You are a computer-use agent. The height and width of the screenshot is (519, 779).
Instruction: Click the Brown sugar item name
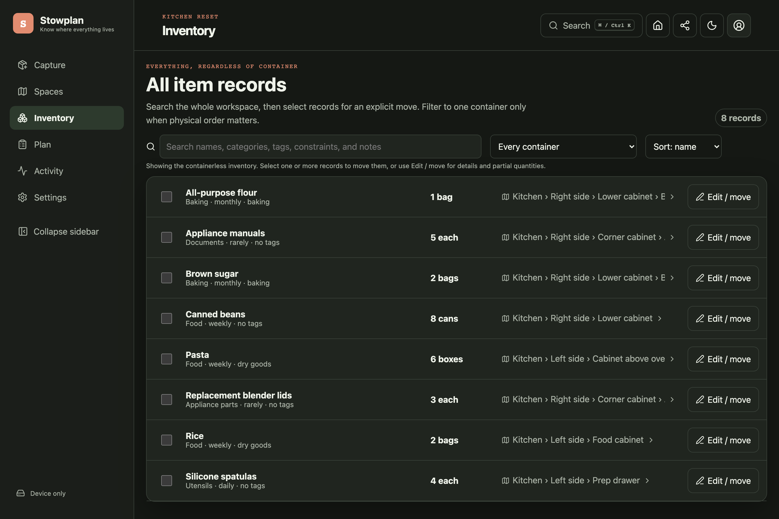coord(212,274)
